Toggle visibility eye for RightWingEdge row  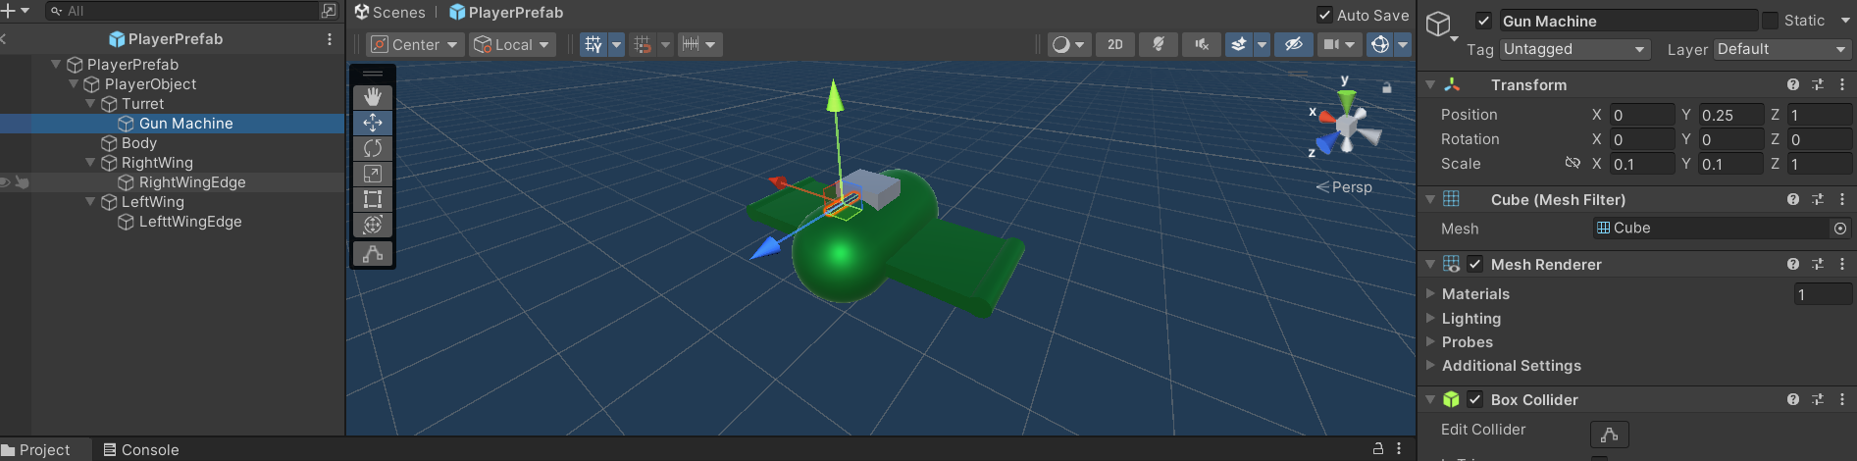pyautogui.click(x=5, y=182)
